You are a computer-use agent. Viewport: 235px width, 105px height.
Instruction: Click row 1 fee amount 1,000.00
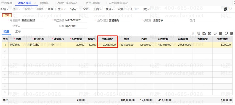tap(222, 45)
